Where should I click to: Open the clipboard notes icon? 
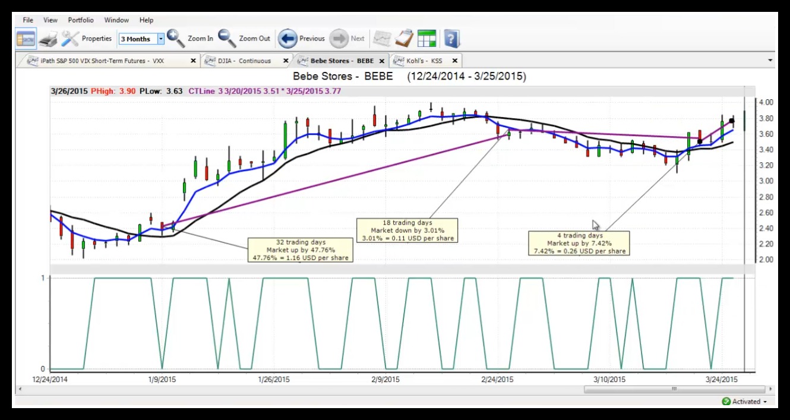(404, 39)
